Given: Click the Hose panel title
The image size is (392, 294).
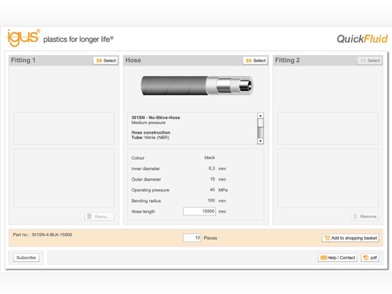Looking at the screenshot, I should coord(133,60).
